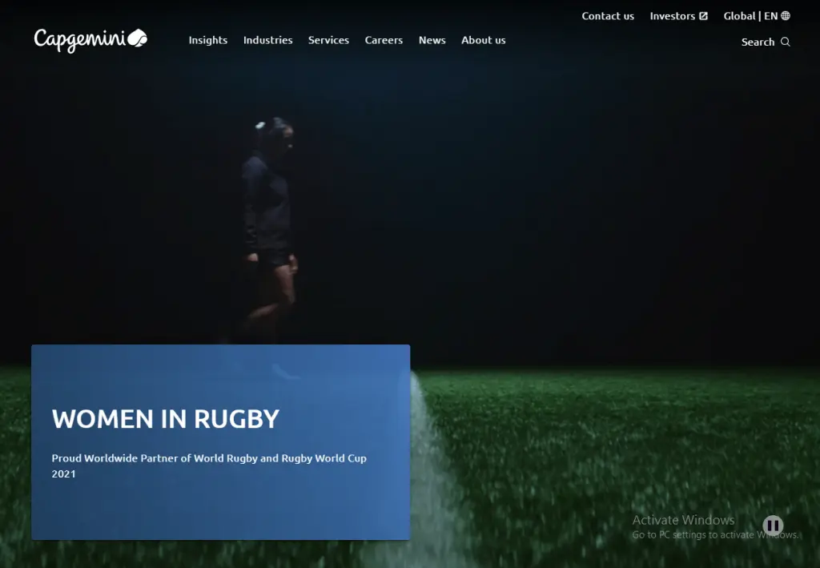Open the Insights menu
This screenshot has height=568, width=820.
click(208, 40)
